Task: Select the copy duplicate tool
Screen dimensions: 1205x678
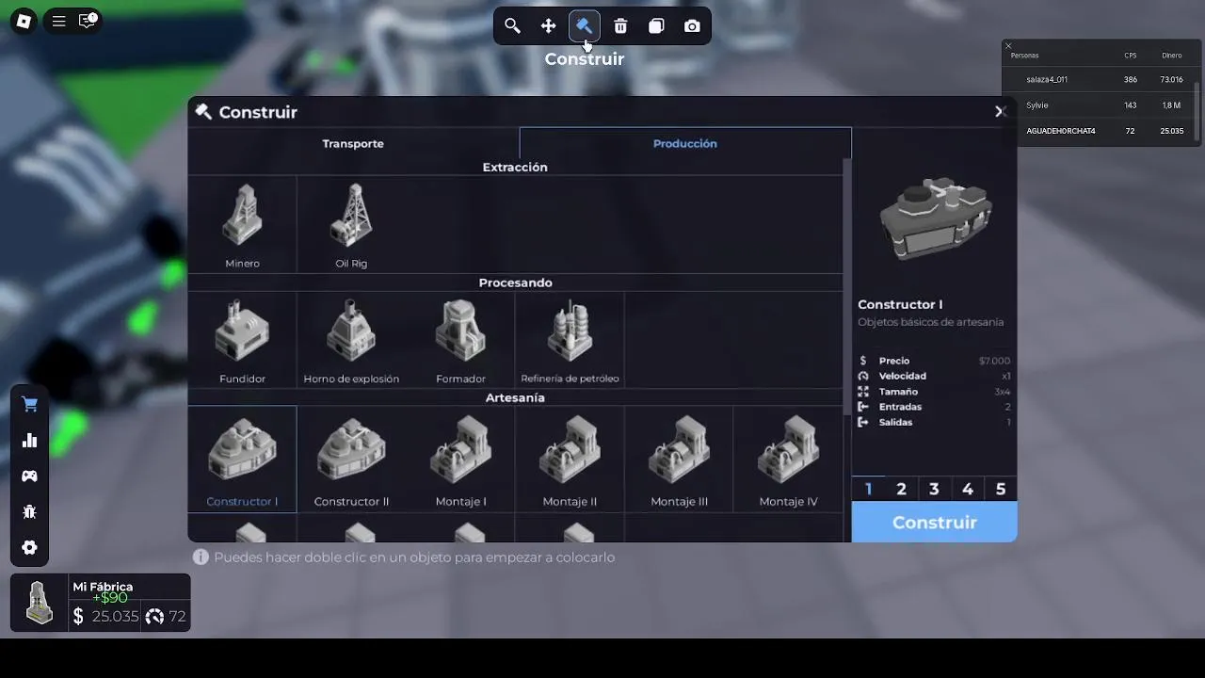Action: [x=656, y=26]
